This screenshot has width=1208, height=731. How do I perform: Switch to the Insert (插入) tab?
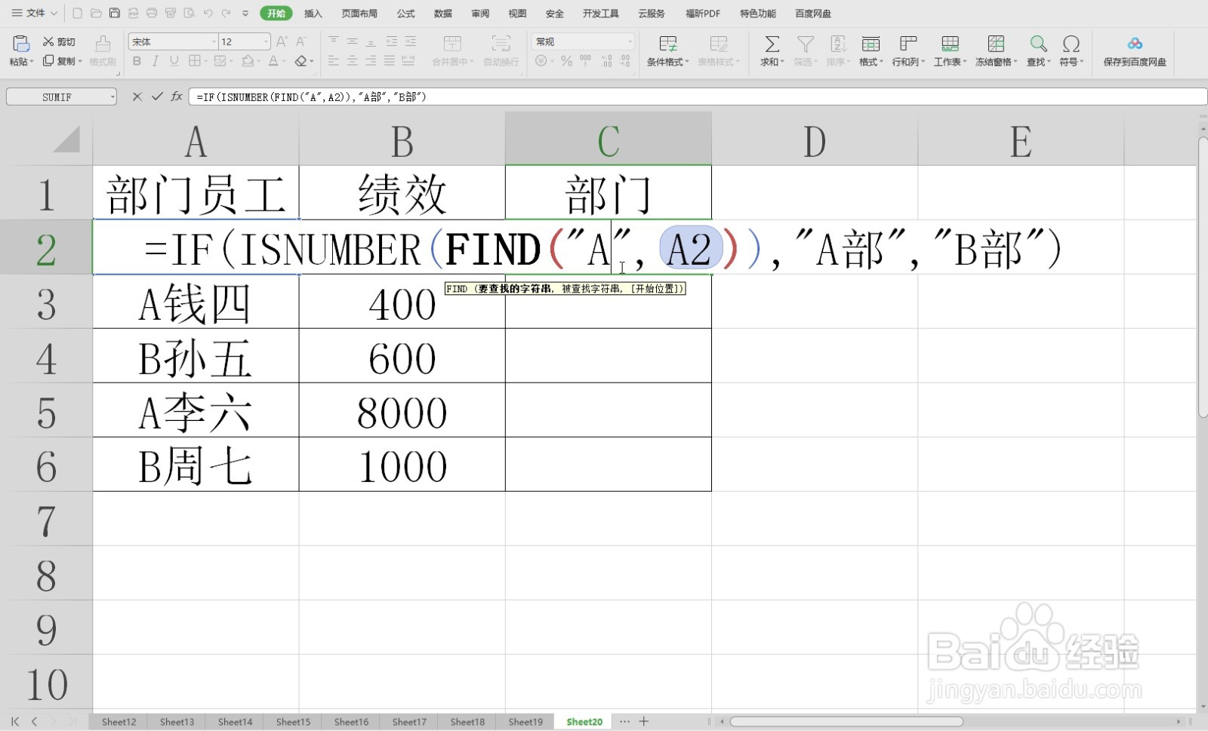313,14
